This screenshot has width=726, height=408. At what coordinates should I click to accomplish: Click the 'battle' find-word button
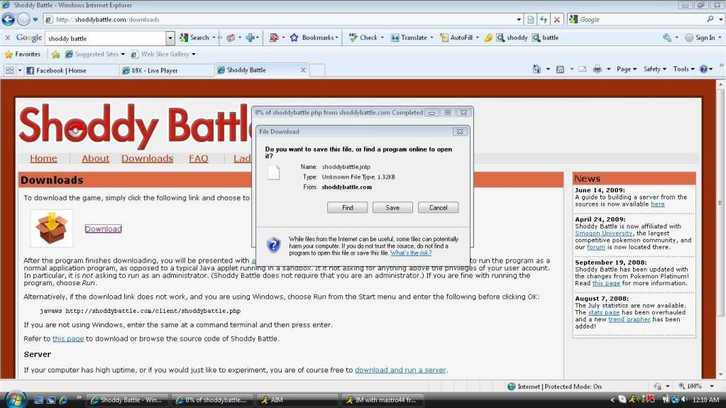click(546, 38)
